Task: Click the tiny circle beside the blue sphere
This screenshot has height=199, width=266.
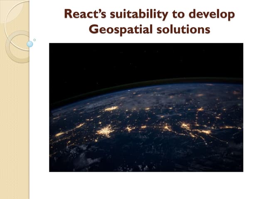Action: 34,40
